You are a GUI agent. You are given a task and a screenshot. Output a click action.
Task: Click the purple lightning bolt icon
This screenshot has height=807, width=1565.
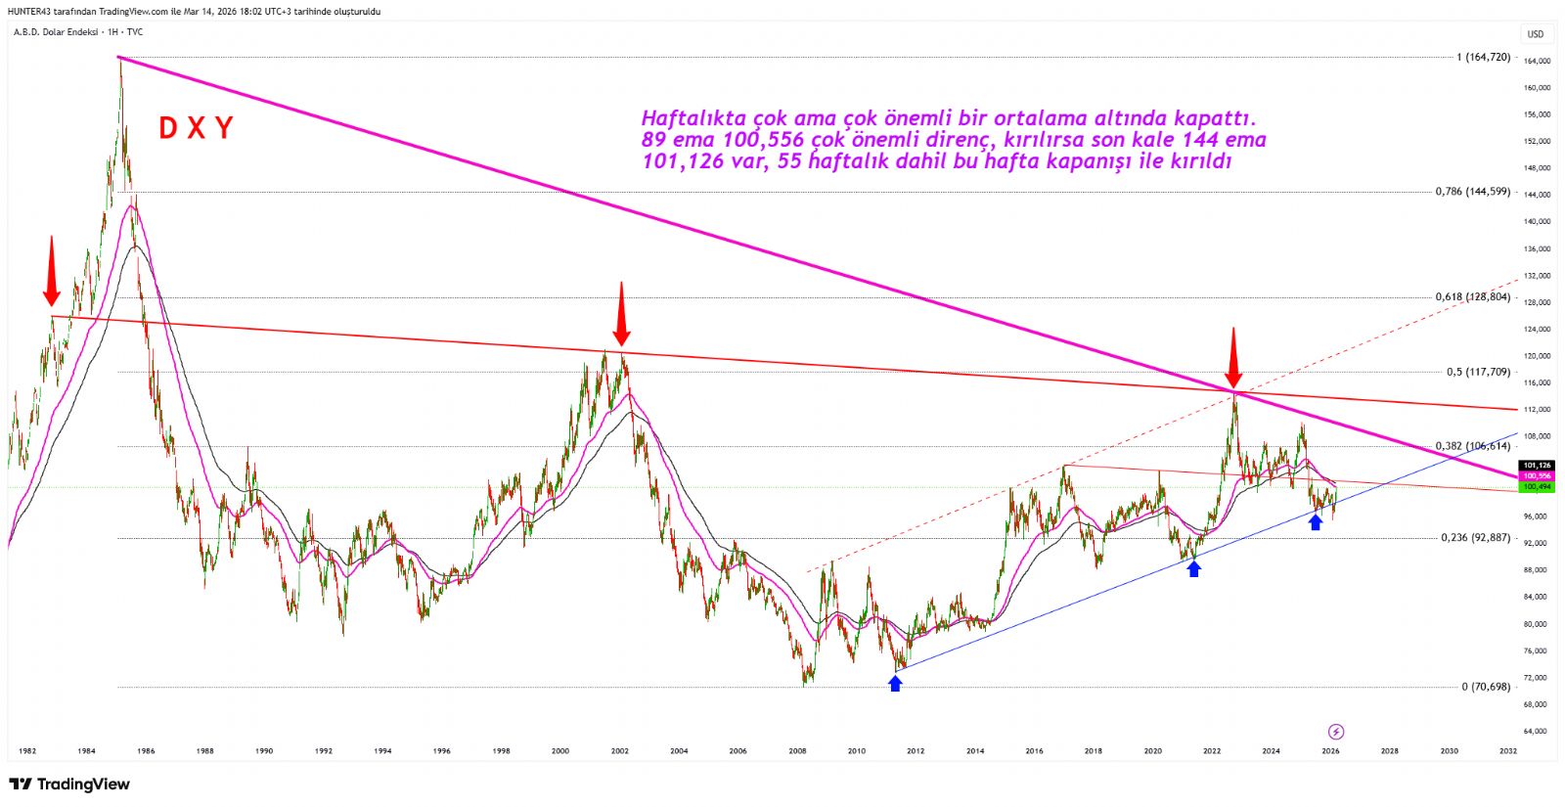click(1336, 732)
